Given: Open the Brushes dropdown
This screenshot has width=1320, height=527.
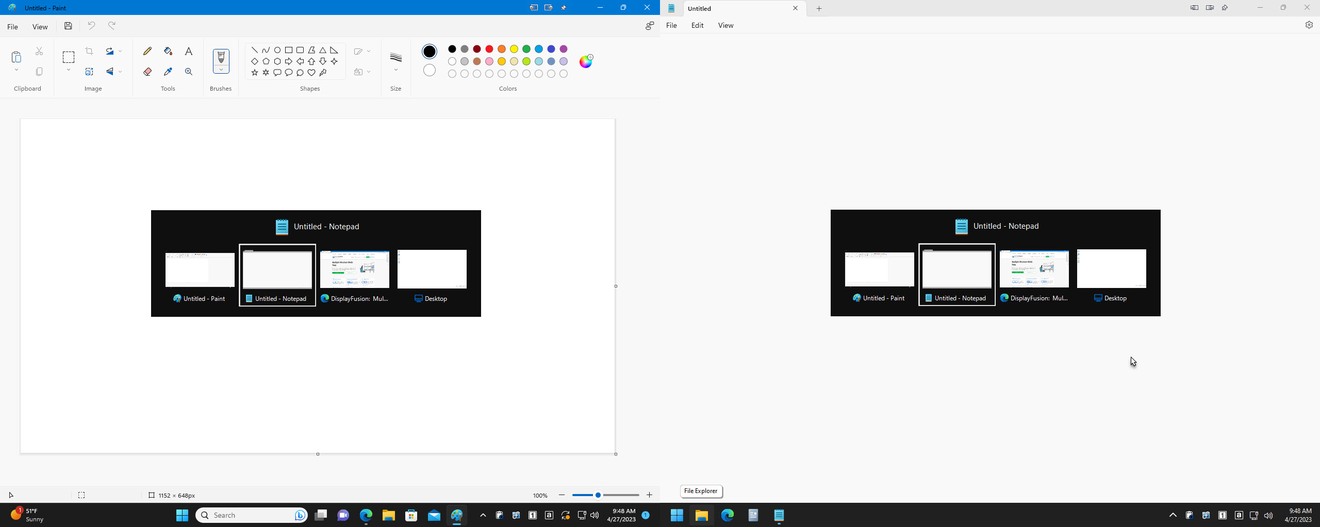Looking at the screenshot, I should (x=221, y=70).
